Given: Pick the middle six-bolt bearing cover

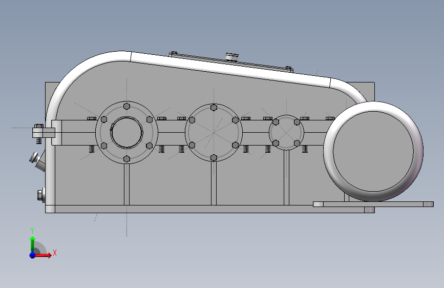Looking at the screenshot, I should click(214, 132).
